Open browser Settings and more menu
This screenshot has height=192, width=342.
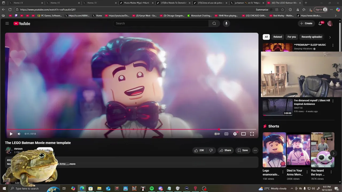click(331, 10)
